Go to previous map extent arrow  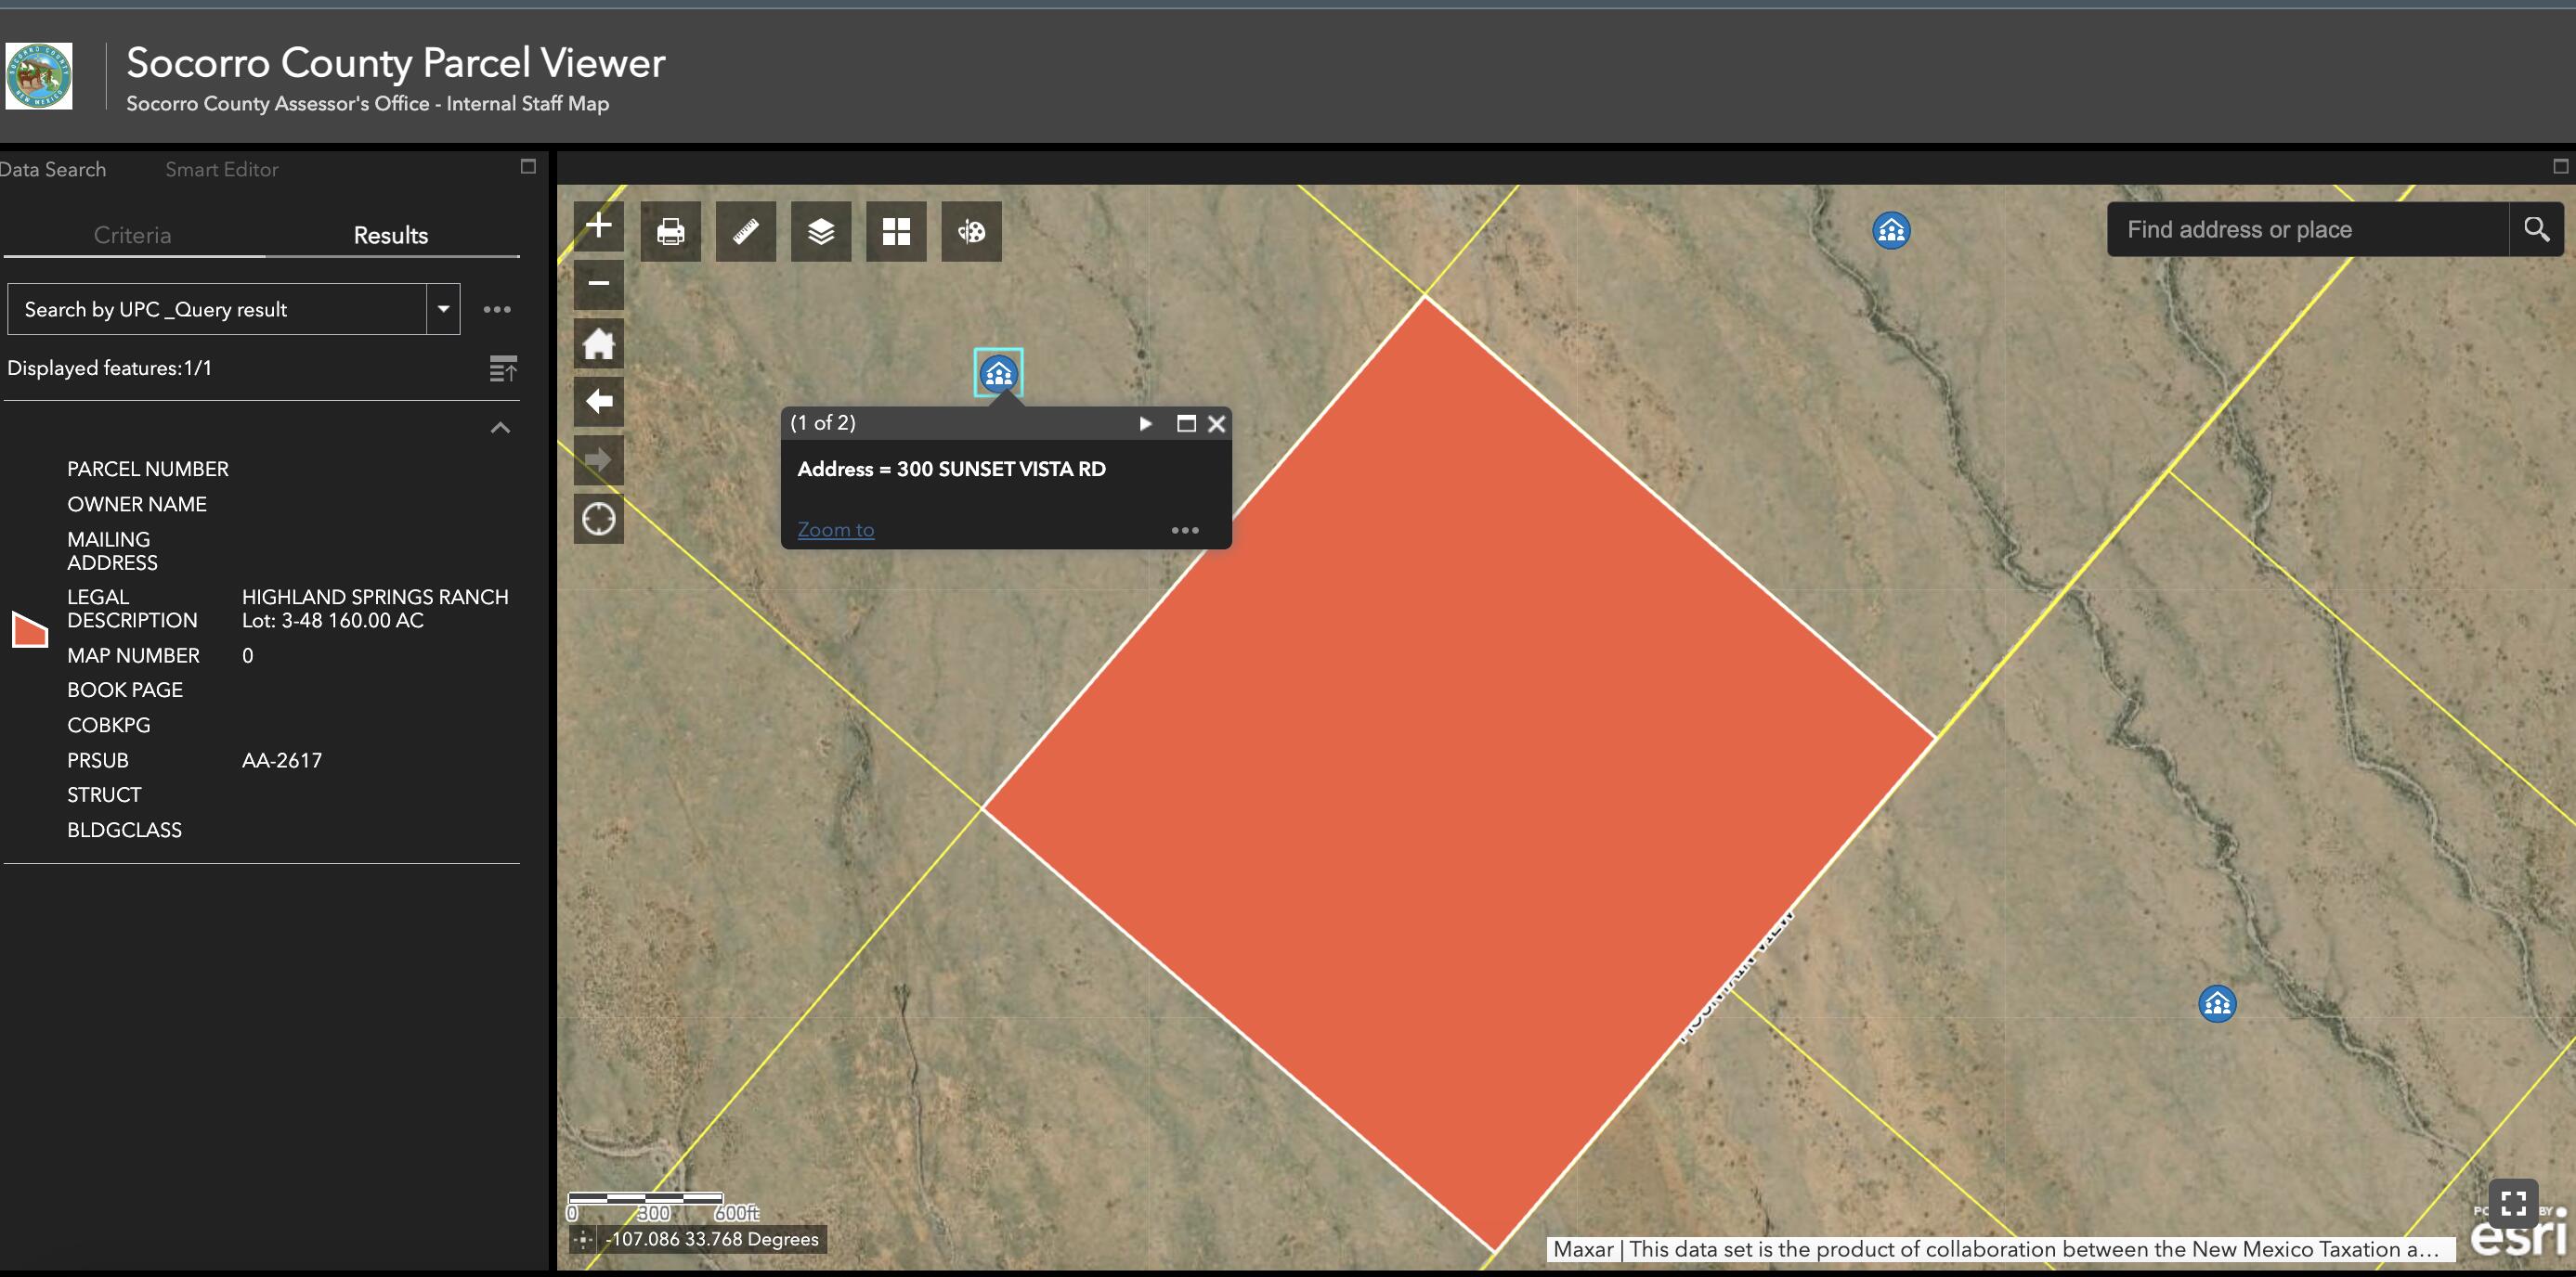pos(598,402)
